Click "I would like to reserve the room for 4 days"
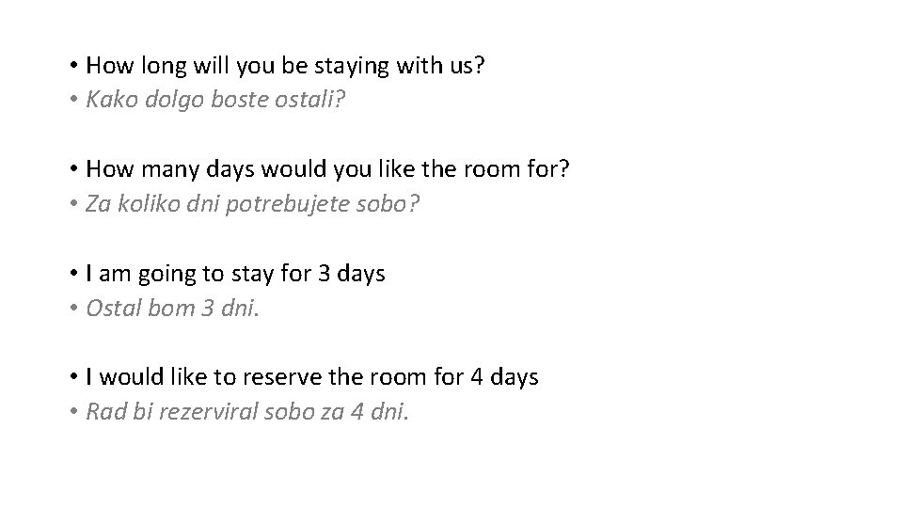Viewport: 903px width, 508px height. 311,377
